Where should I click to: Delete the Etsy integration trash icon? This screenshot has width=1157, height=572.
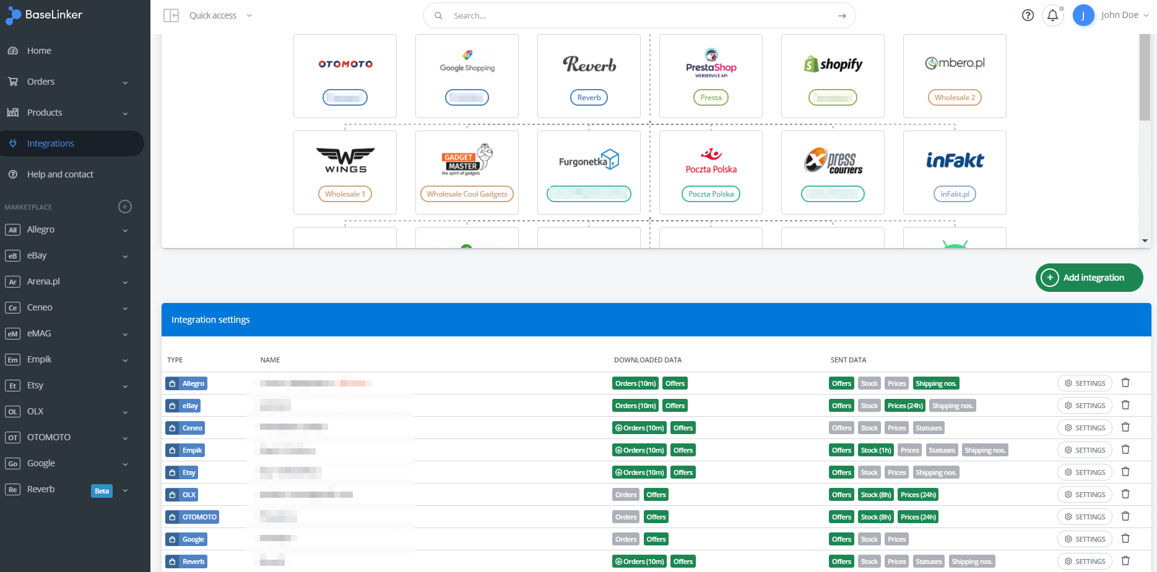(1125, 472)
